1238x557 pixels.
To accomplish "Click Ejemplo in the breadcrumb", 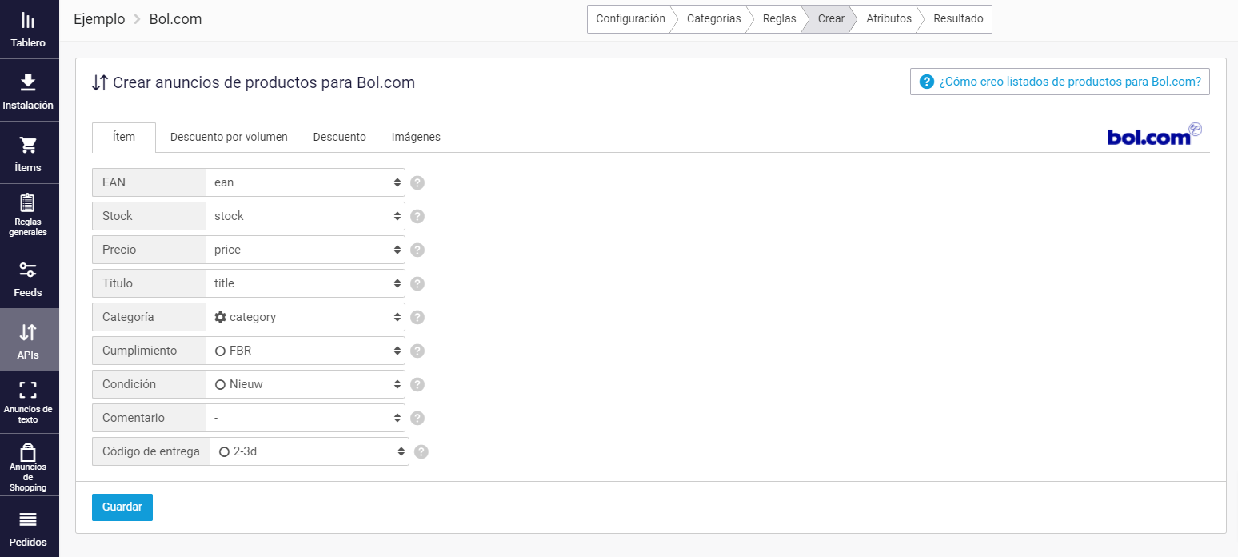I will (x=99, y=19).
